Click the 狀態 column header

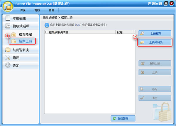point(124,32)
